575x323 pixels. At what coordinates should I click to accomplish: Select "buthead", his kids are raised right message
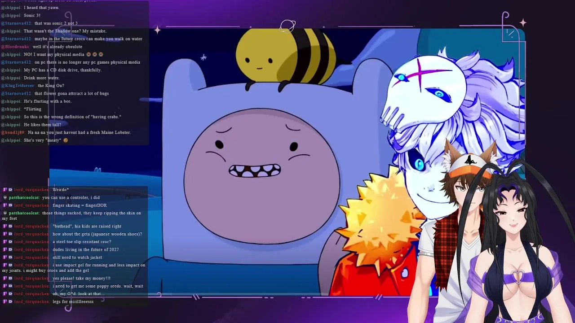[x=87, y=227]
